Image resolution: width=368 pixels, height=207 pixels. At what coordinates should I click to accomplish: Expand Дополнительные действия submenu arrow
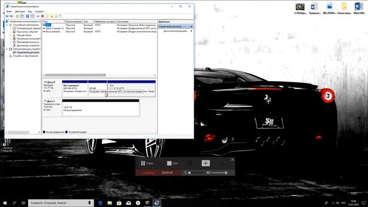[191, 31]
